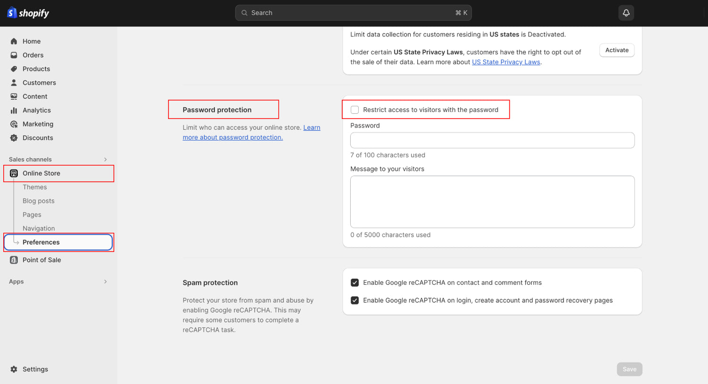Select Navigation in the sidebar
This screenshot has width=708, height=384.
[39, 229]
